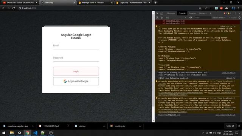Click the Show all downloads button
The height and width of the screenshot is (136, 242).
coord(230,126)
